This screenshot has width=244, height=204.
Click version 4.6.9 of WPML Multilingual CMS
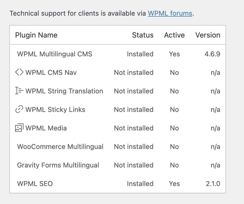tap(212, 54)
